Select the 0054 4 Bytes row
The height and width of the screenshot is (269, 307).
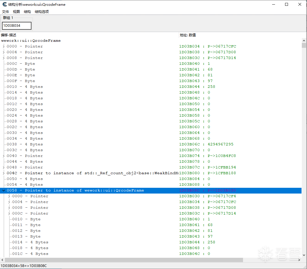(x=151, y=185)
